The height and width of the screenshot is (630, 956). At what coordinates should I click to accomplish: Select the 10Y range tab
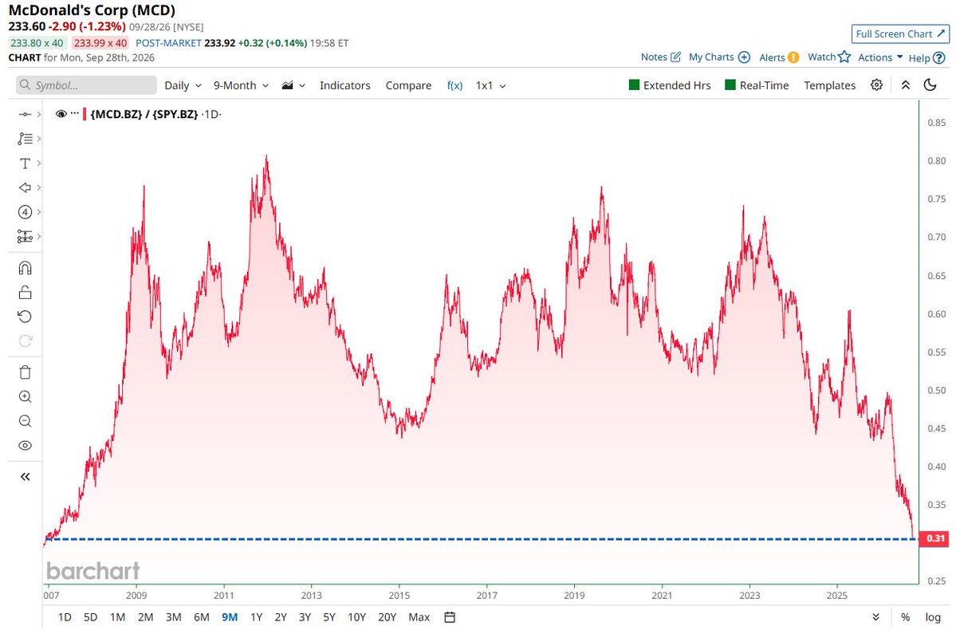coord(356,617)
